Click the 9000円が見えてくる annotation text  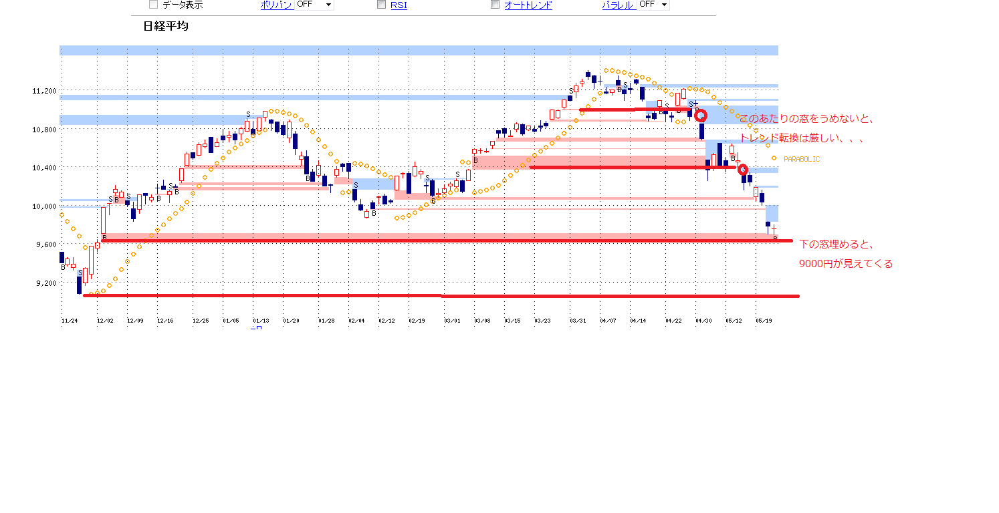845,264
